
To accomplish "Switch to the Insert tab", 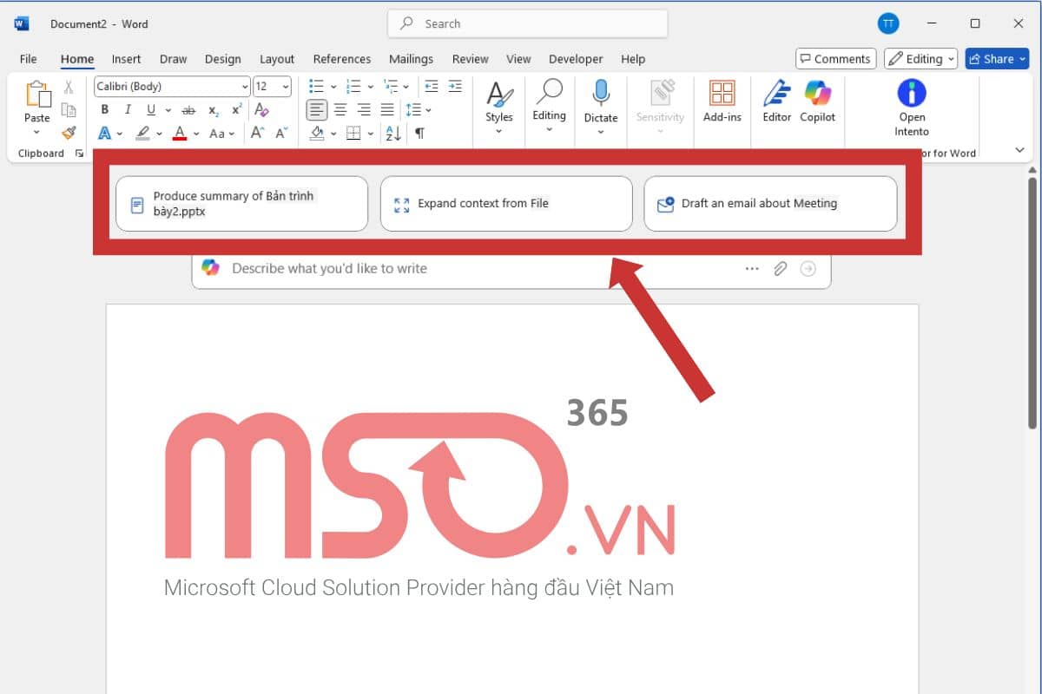I will point(126,59).
